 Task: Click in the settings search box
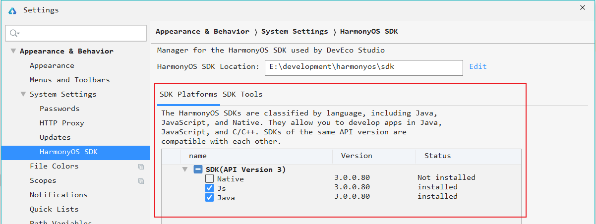79,33
